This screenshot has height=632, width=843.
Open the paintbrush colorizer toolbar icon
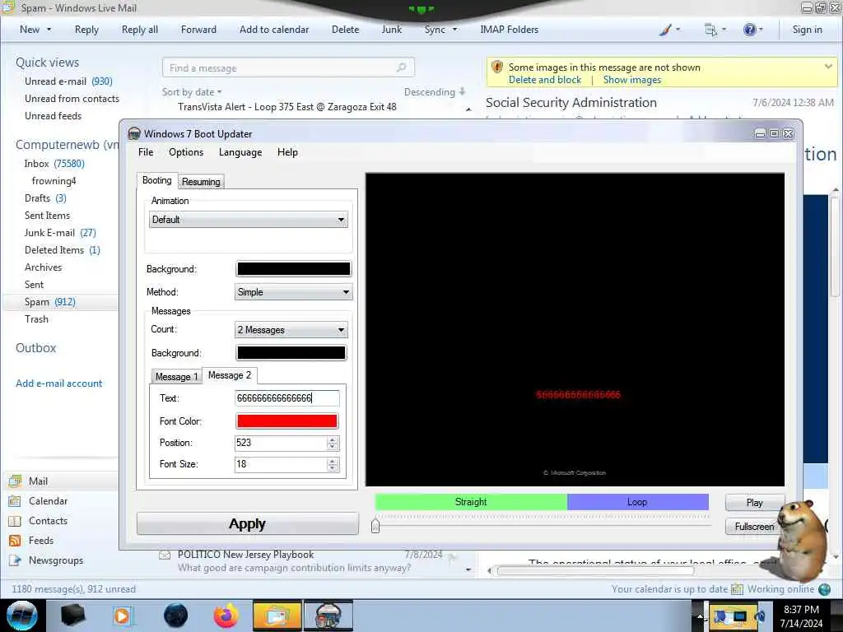tap(665, 30)
